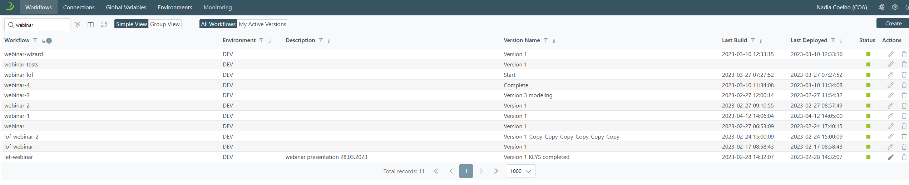
Task: Click the green crescent app logo
Action: tap(10, 6)
